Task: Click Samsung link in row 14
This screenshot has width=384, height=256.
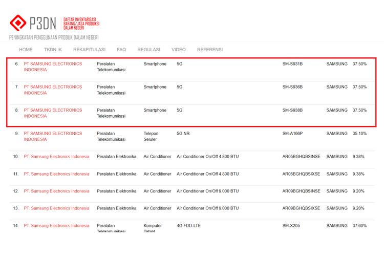Action: (x=56, y=226)
